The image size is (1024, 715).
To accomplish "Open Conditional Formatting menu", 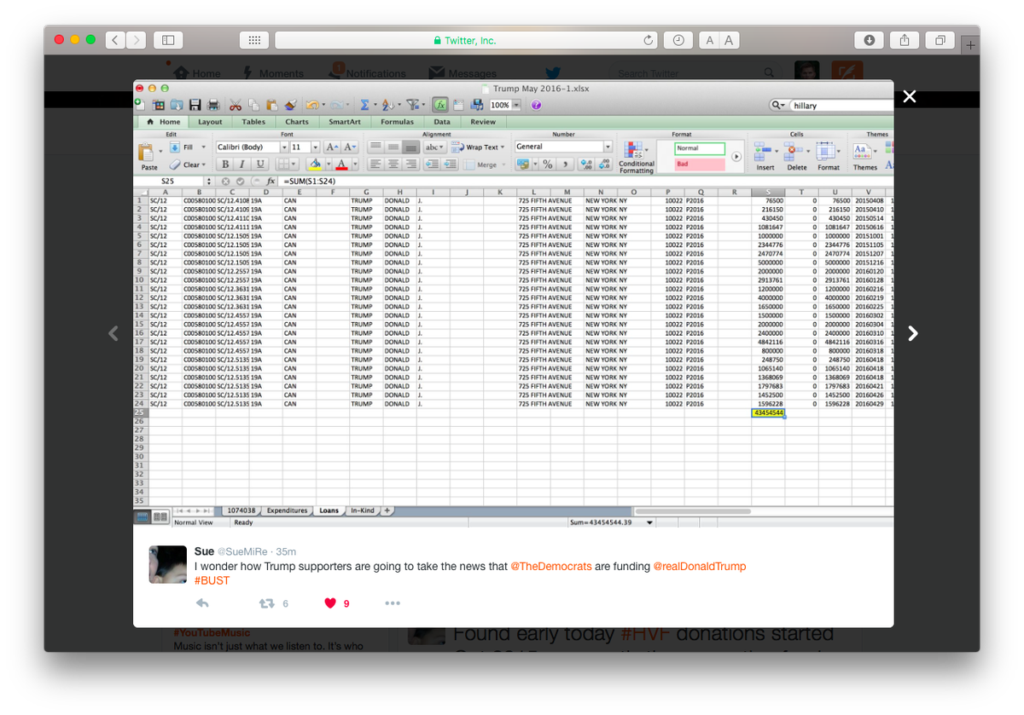I will 636,159.
